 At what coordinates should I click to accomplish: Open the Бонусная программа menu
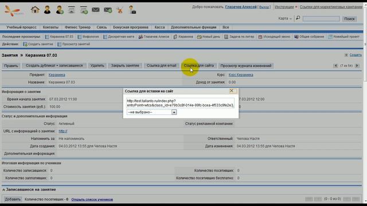(131, 27)
